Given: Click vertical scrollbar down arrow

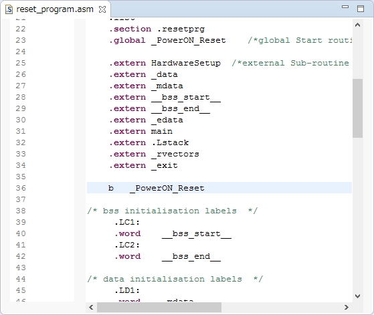Looking at the screenshot, I should pyautogui.click(x=357, y=296).
